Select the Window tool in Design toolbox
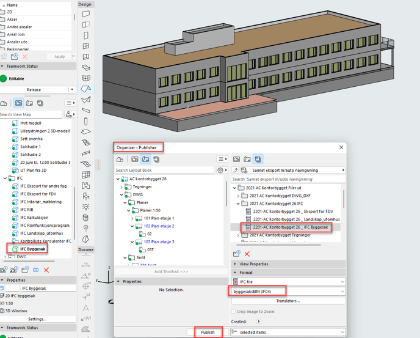The image size is (420, 338). coord(86,46)
